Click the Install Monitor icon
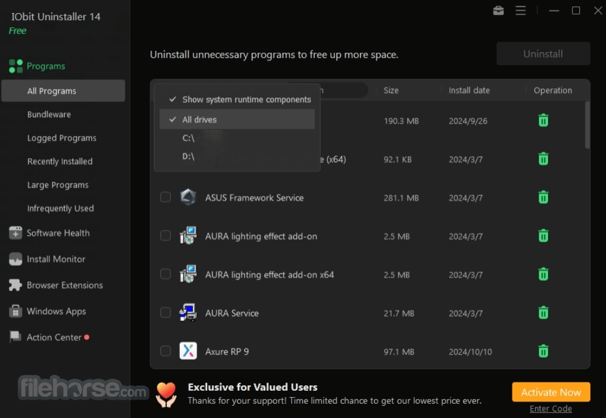Image resolution: width=606 pixels, height=418 pixels. coord(15,259)
